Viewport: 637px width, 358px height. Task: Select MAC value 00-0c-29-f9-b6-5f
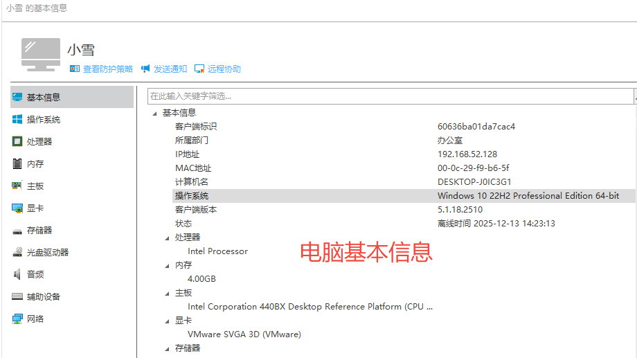tap(474, 168)
